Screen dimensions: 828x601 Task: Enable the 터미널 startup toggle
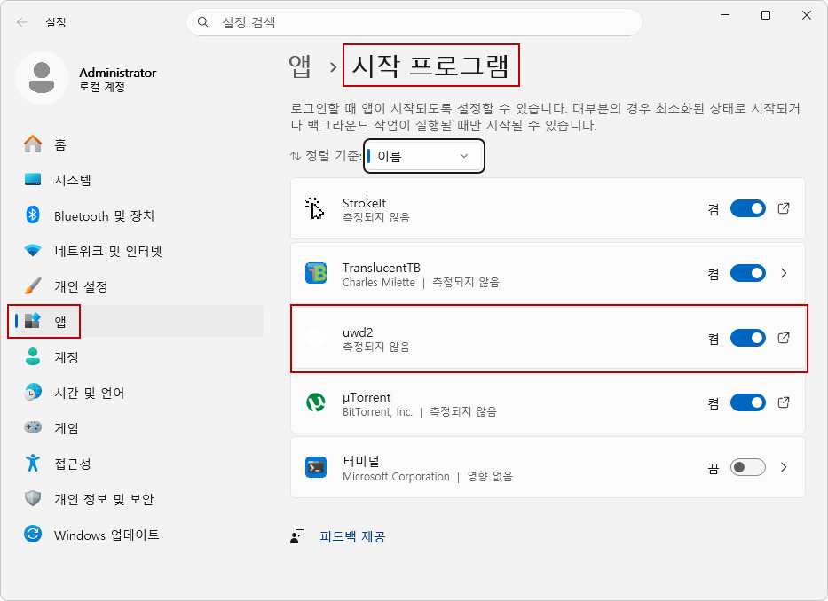pyautogui.click(x=748, y=467)
